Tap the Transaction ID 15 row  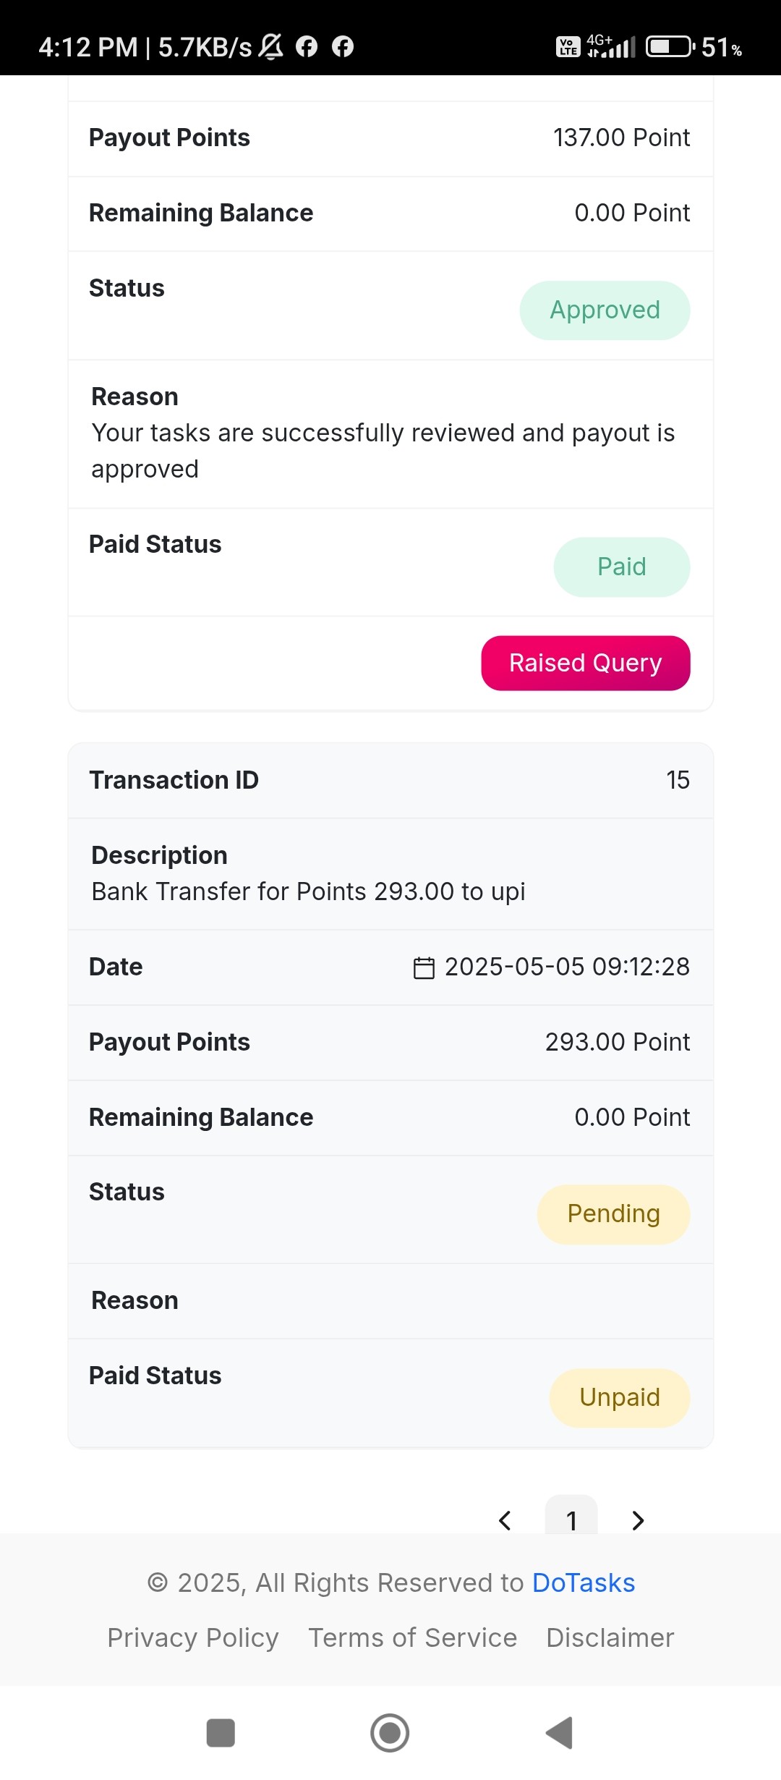coord(390,780)
